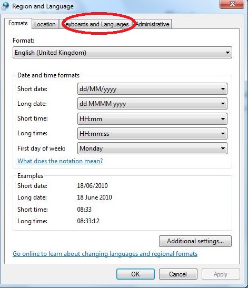
Task: Open the Short time HH:mm dropdown
Action: point(152,118)
